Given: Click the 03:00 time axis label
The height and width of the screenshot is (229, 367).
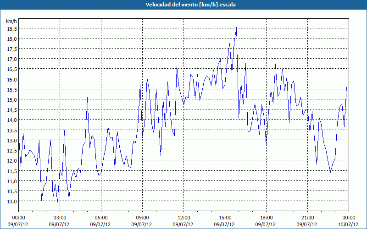Looking at the screenshot, I should (60, 218).
